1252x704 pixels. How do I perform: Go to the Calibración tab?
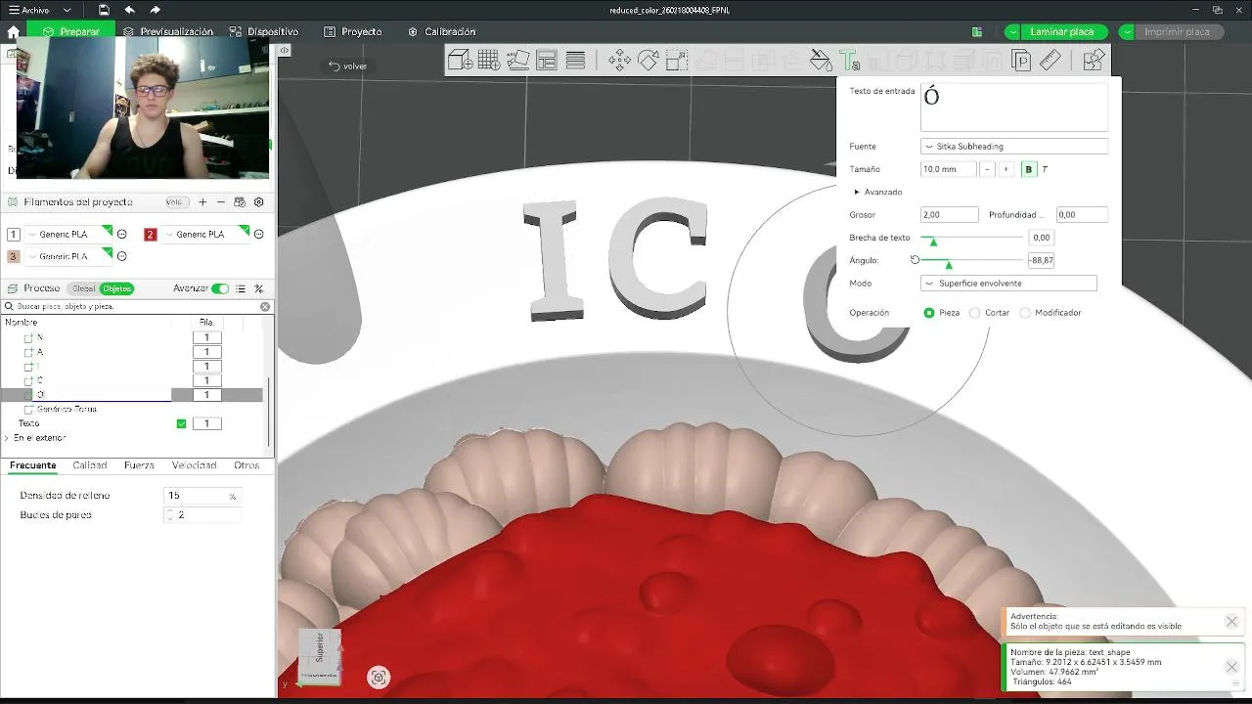coord(441,31)
